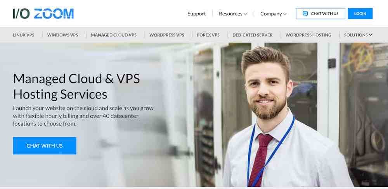388x189 pixels.
Task: Go to Linux VPS menu item
Action: [24, 35]
